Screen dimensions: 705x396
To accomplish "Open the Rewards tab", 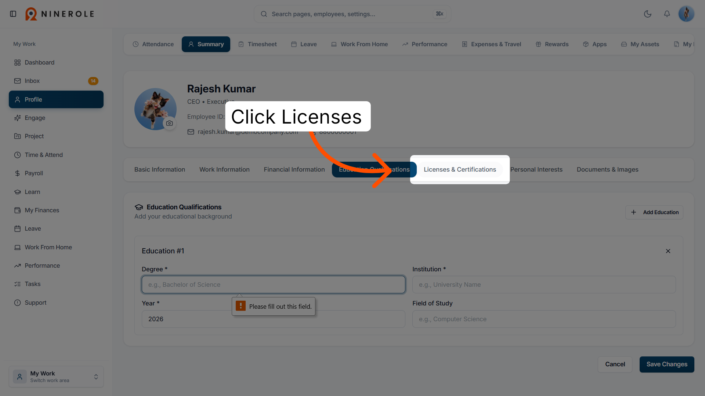I will pyautogui.click(x=552, y=44).
